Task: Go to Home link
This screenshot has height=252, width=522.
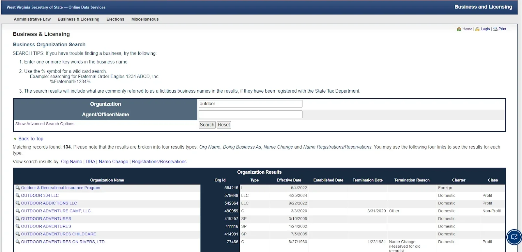Action: [x=467, y=29]
